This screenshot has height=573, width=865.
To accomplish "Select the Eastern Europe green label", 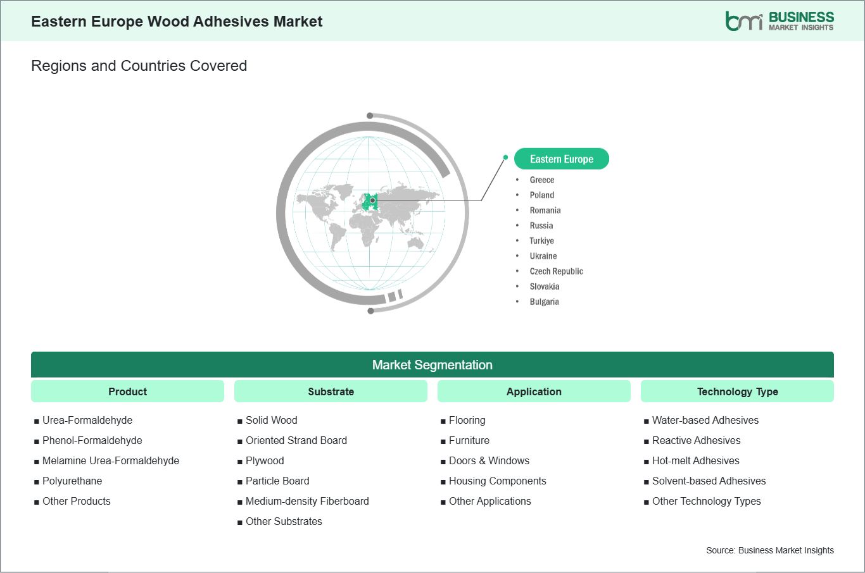I will click(x=561, y=159).
